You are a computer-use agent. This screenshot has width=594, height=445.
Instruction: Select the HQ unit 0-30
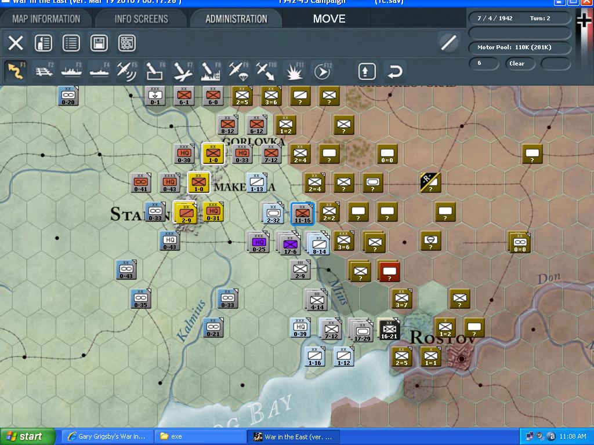184,153
